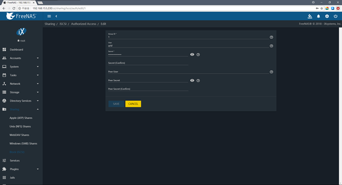Expand the Plugins menu arrow
The height and width of the screenshot is (185, 342).
38,169
